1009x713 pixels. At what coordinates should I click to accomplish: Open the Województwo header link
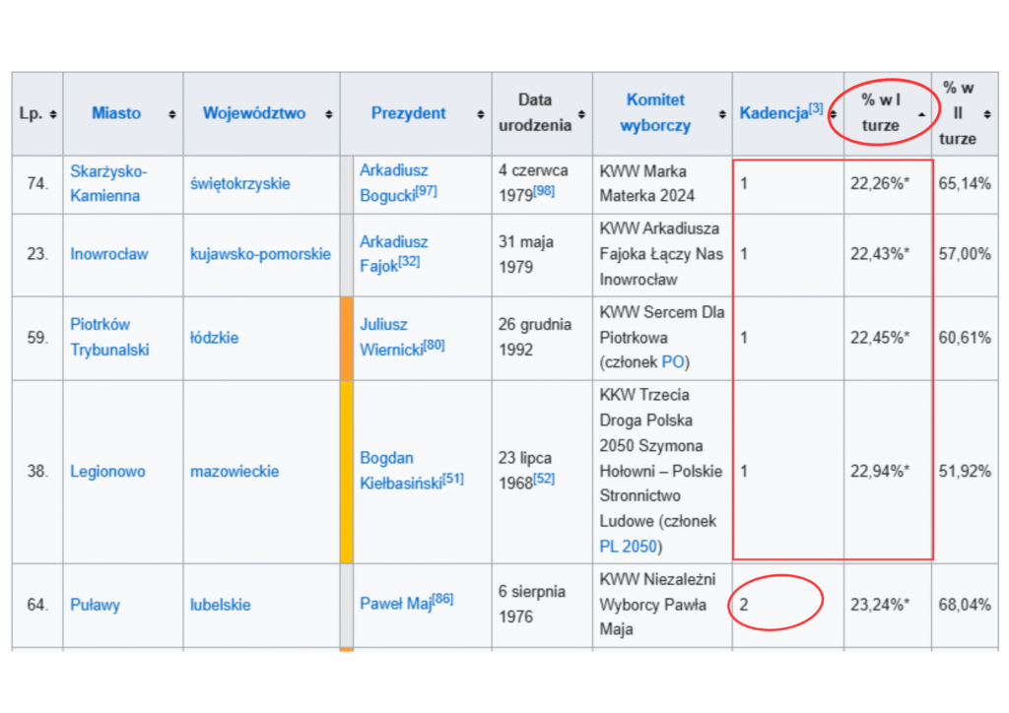tap(254, 113)
